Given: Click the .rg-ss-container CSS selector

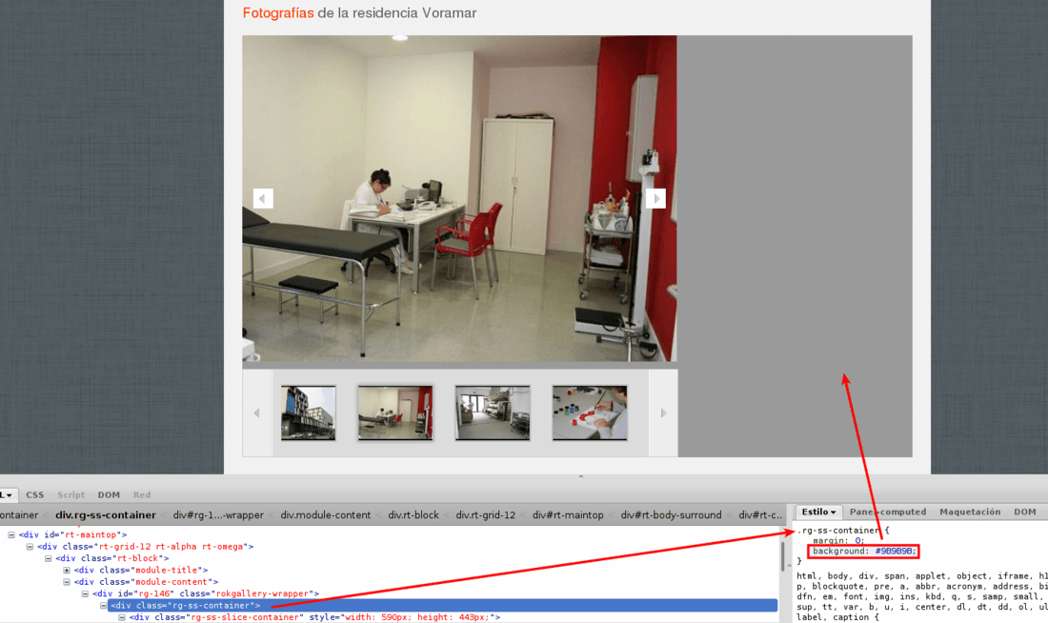Looking at the screenshot, I should 838,530.
